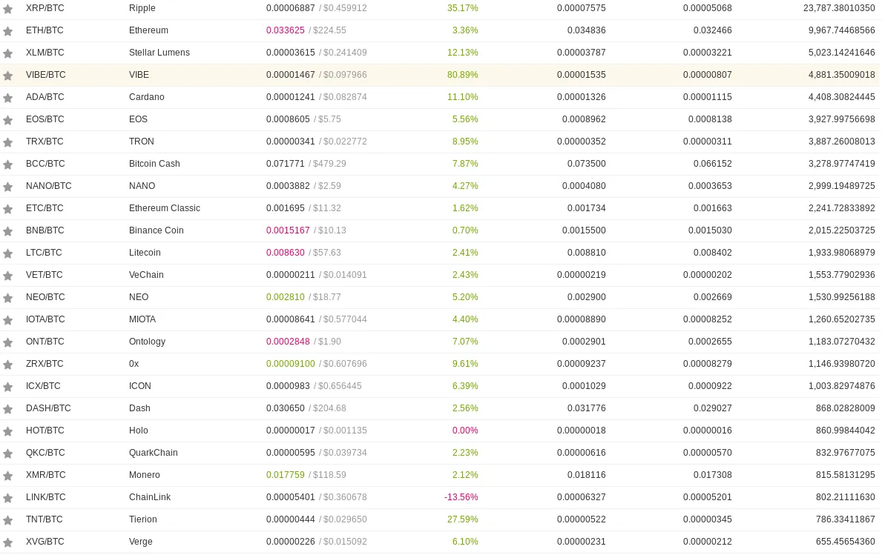
Task: Click the TNT/BTC star icon
Action: 8,520
